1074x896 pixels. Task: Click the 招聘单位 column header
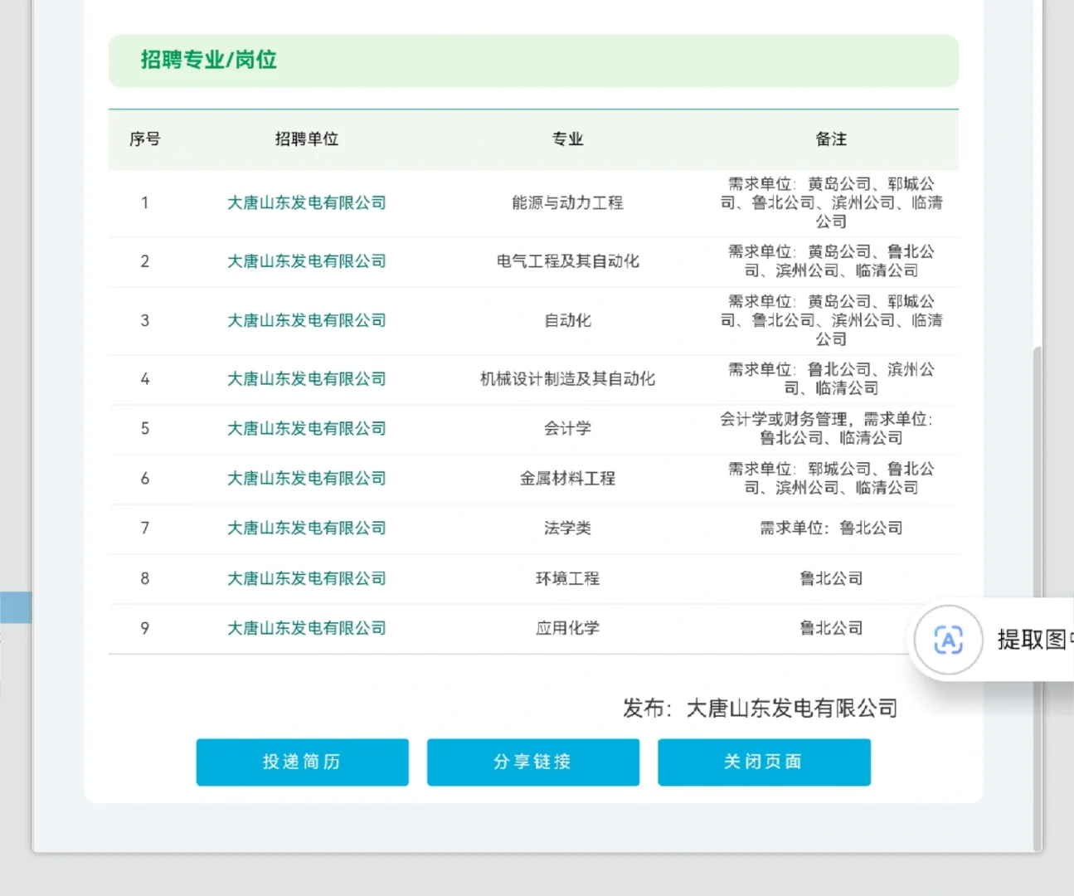[x=307, y=139]
